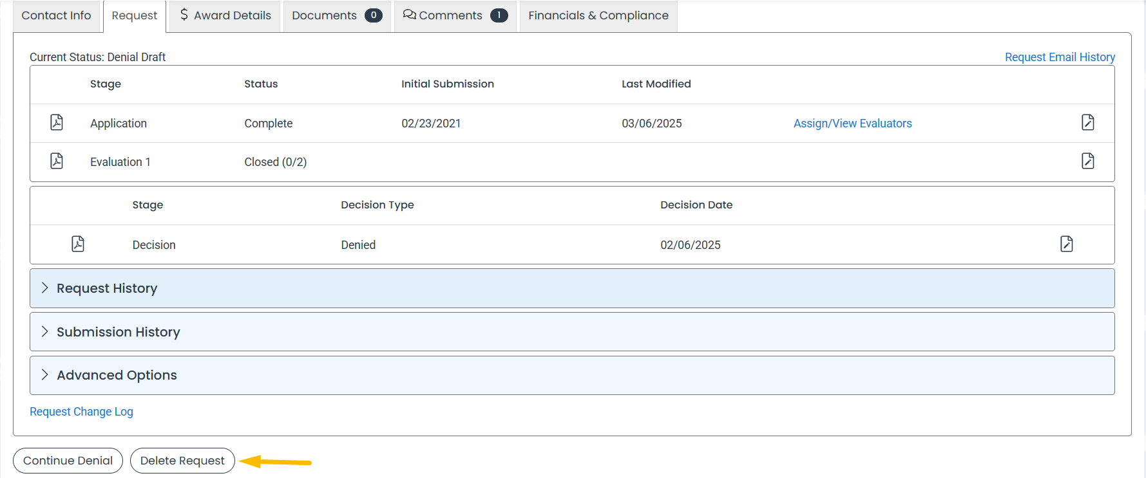
Task: Click the Last Modified column header
Action: [x=656, y=84]
